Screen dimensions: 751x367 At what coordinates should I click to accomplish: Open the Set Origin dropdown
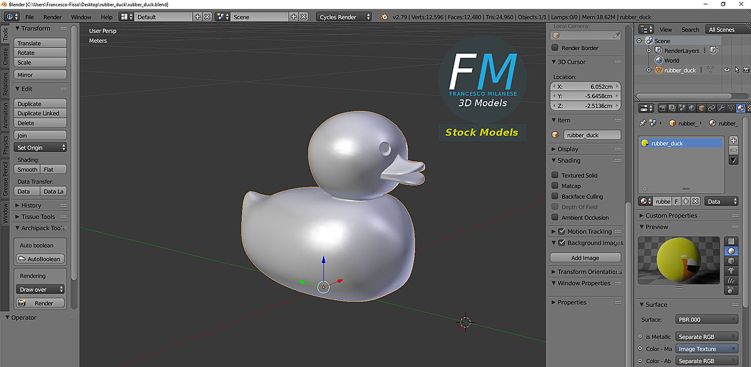pos(41,148)
